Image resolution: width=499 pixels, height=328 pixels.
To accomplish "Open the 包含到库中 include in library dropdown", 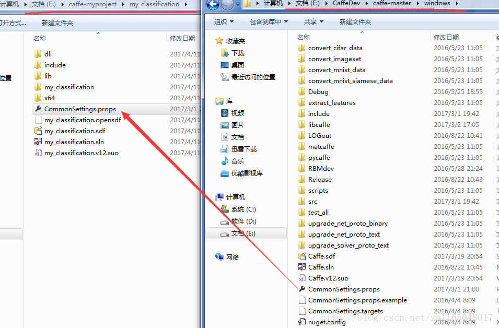I will [x=269, y=21].
